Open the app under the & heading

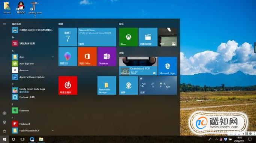pyautogui.click(x=33, y=44)
